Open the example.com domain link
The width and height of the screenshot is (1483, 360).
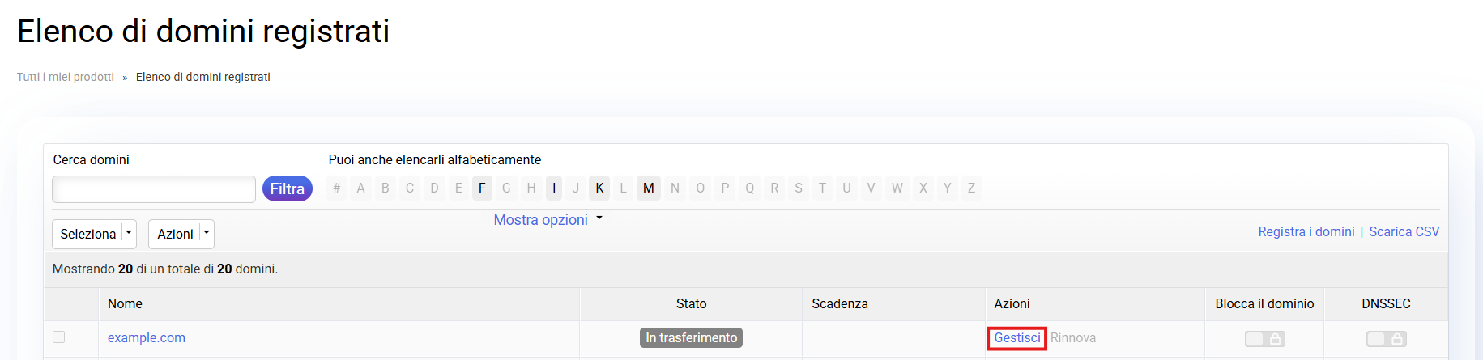point(147,338)
